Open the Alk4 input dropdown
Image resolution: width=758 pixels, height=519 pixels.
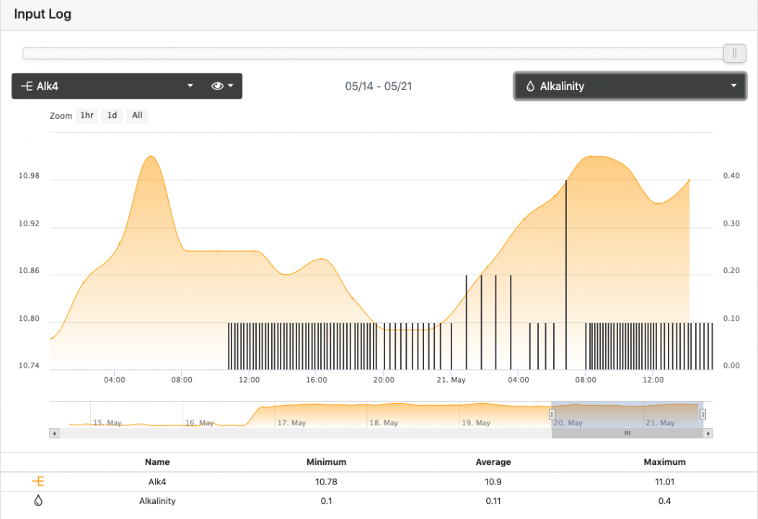190,86
